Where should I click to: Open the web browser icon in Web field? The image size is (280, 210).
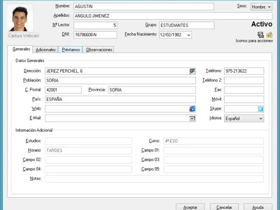192,109
